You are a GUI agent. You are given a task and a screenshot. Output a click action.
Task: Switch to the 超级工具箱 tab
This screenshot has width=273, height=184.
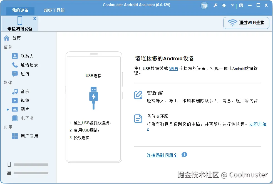[54, 11]
